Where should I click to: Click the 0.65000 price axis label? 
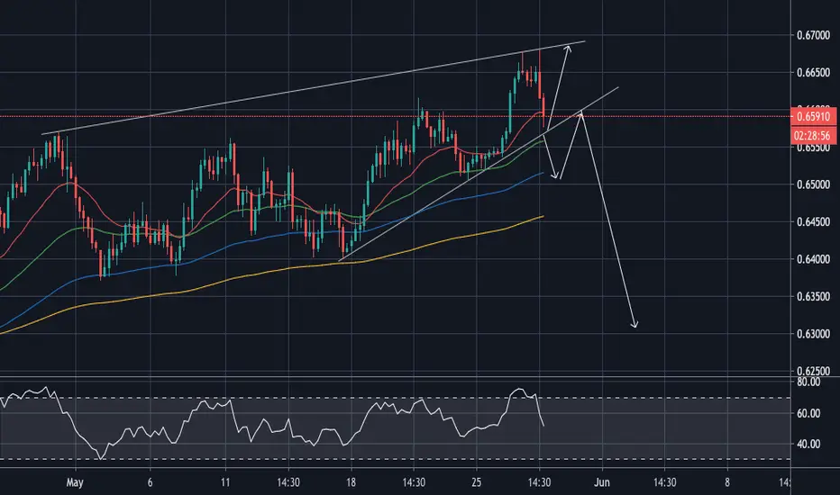813,184
